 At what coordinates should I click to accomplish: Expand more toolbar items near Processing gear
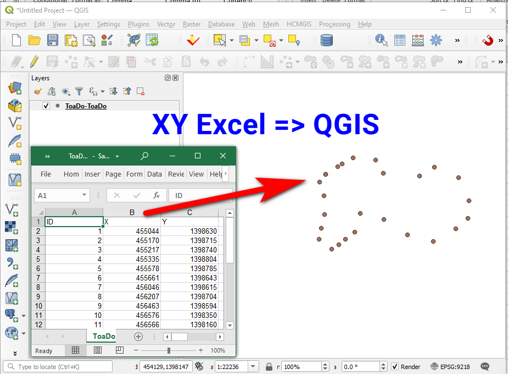pos(457,40)
